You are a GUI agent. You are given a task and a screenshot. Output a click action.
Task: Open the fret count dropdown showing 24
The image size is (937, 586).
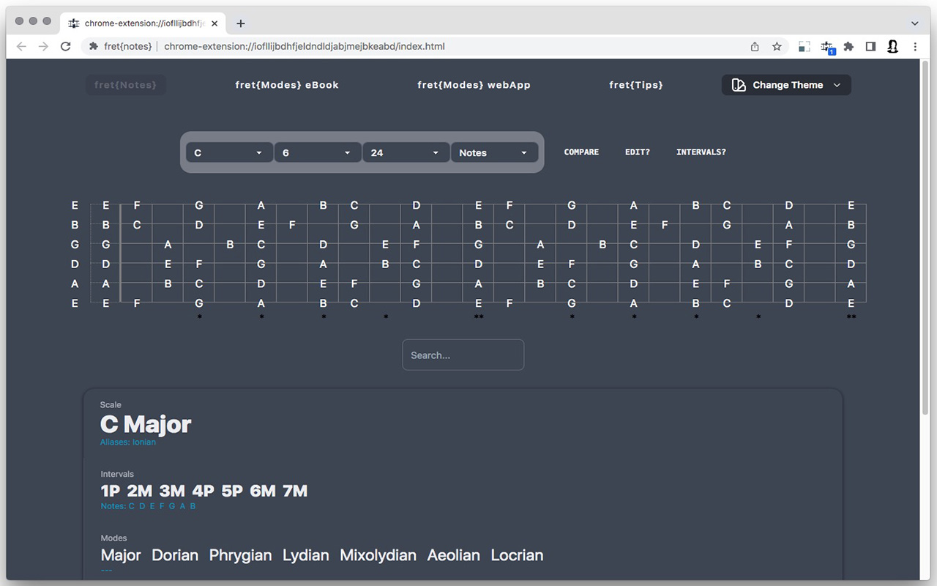point(406,152)
